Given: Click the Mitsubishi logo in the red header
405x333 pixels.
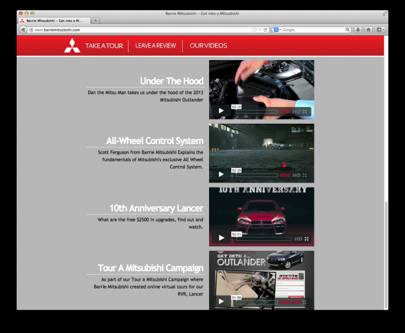Looking at the screenshot, I should (72, 46).
